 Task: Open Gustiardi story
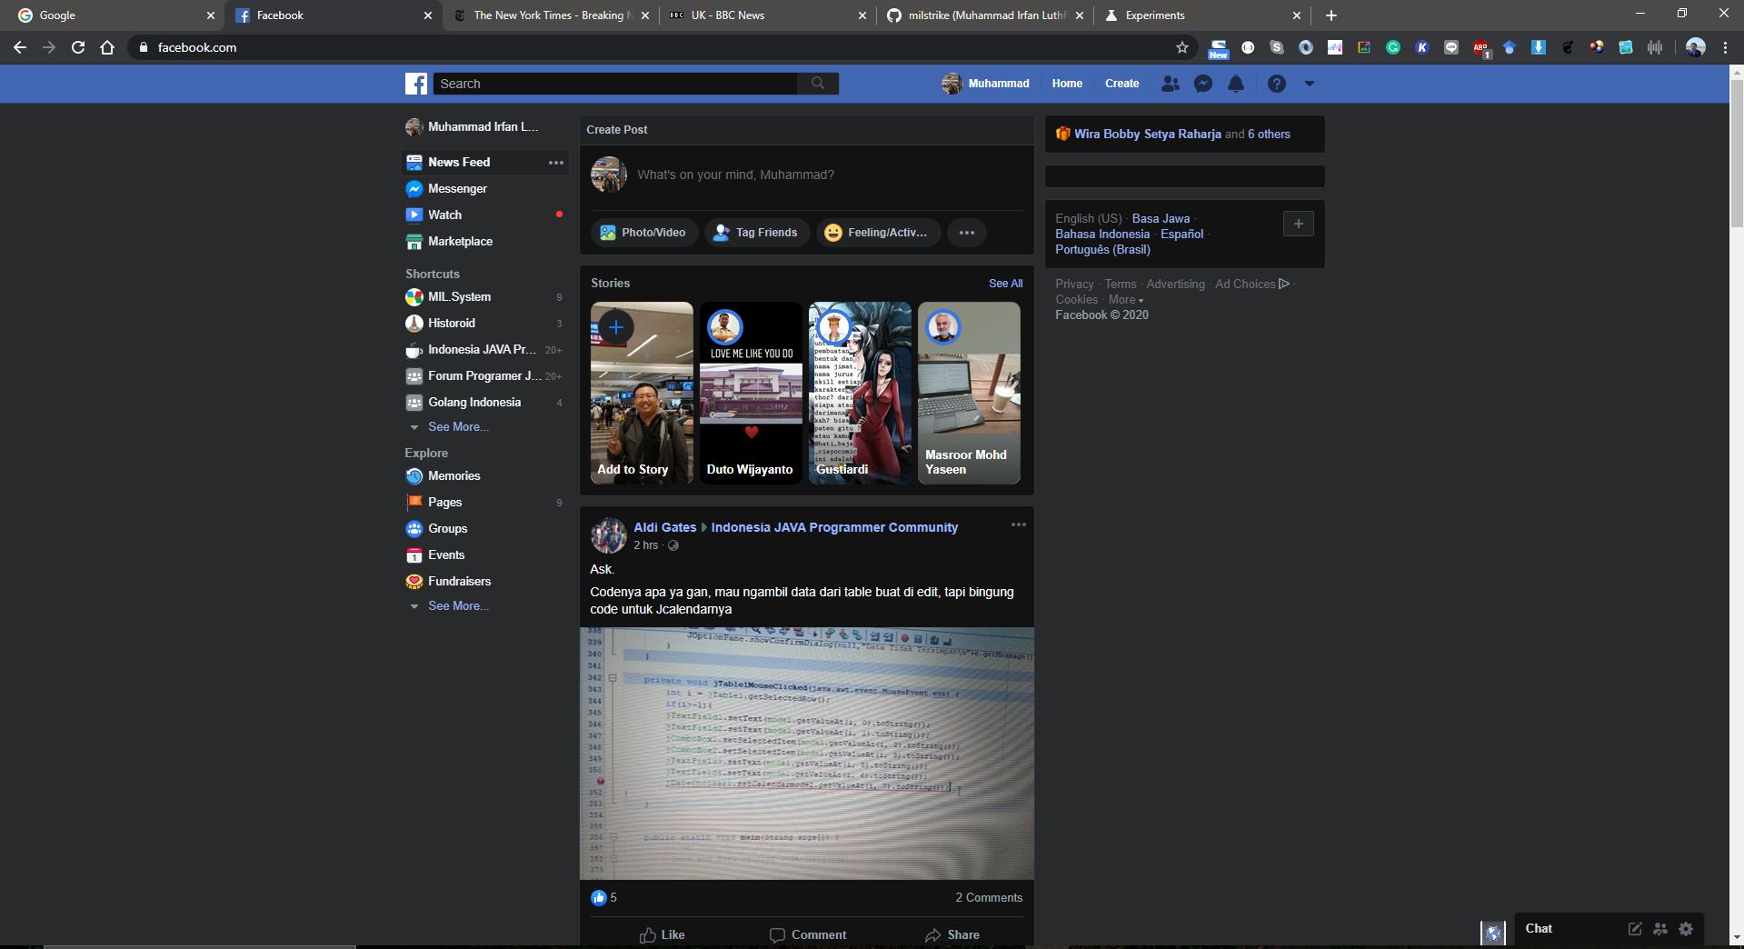point(860,393)
